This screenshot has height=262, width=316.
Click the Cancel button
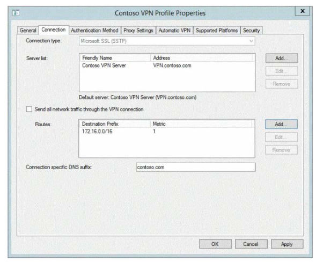click(x=251, y=244)
